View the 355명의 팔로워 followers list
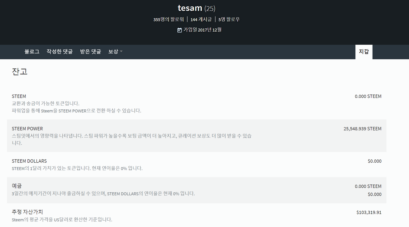 click(x=168, y=19)
